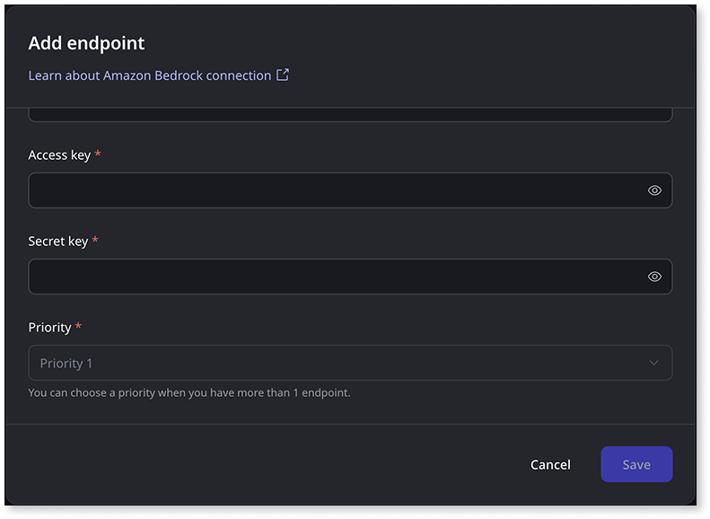The width and height of the screenshot is (710, 519).
Task: Expand Priority using the chevron arrow
Action: [x=653, y=363]
